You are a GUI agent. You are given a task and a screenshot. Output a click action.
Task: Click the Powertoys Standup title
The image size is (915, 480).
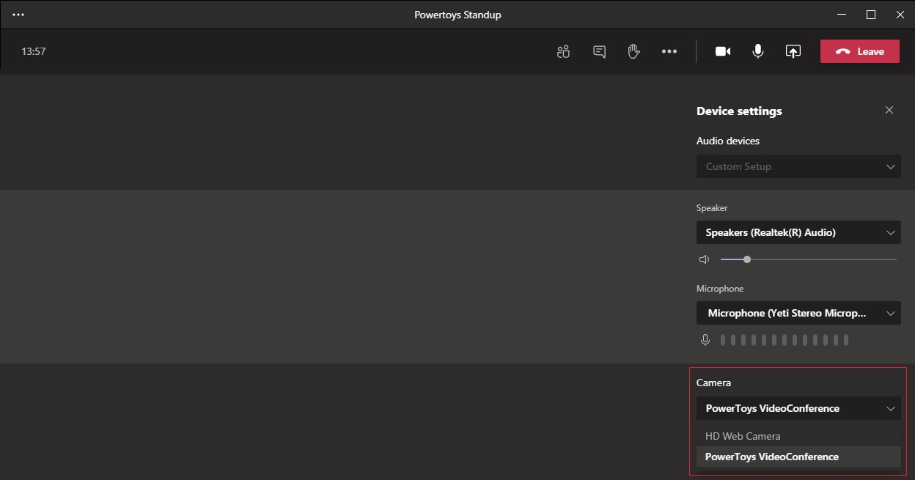coord(457,15)
